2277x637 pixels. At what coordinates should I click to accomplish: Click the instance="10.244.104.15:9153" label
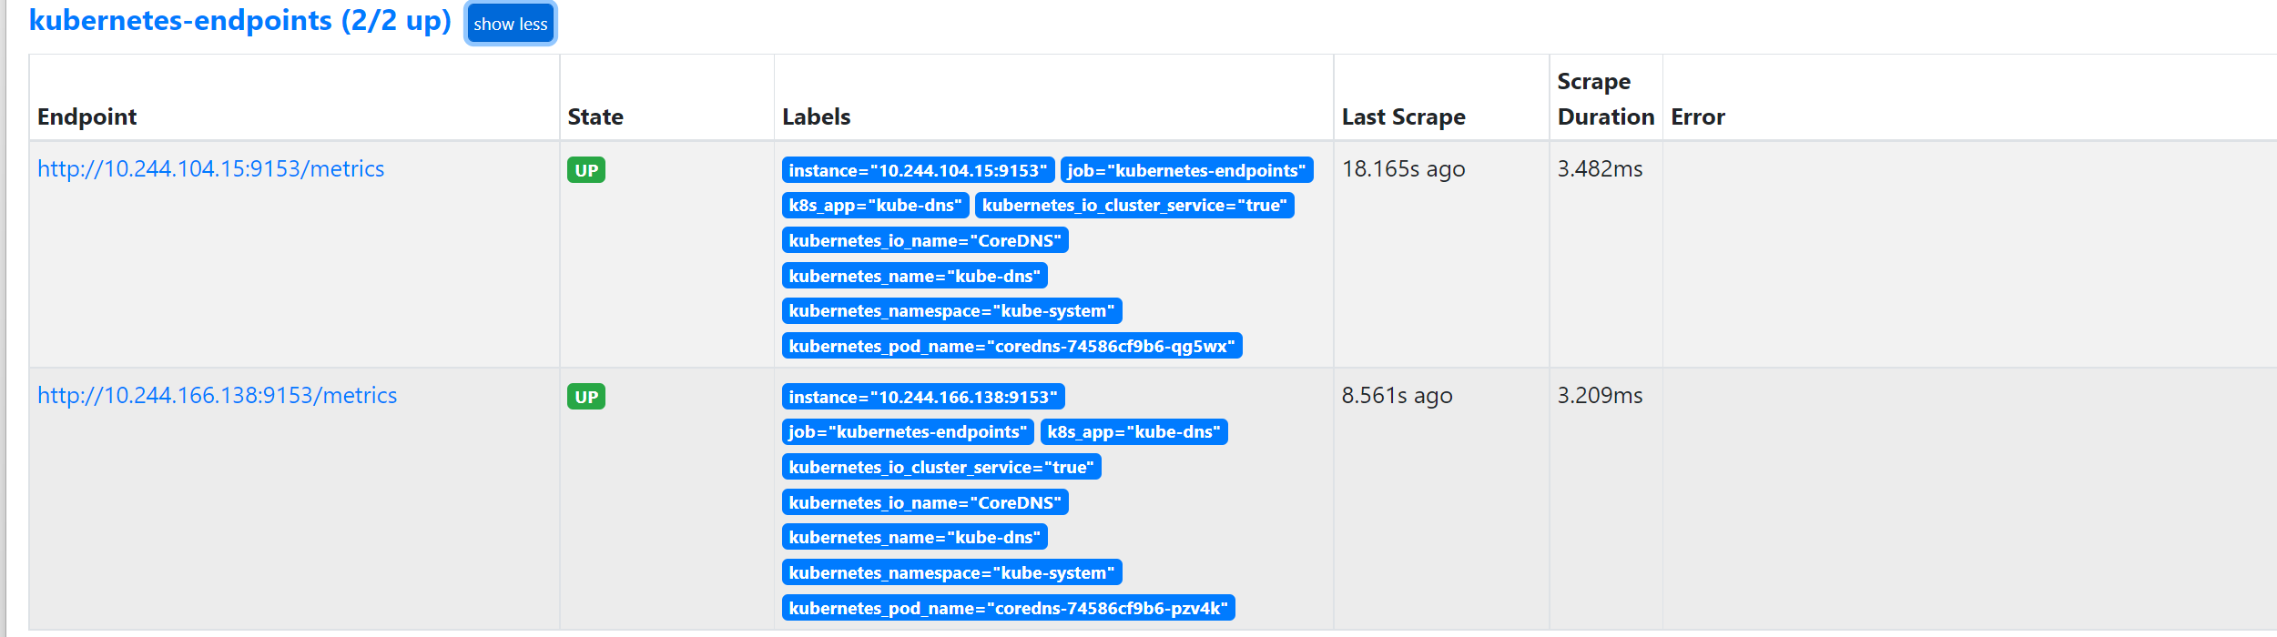click(x=918, y=170)
